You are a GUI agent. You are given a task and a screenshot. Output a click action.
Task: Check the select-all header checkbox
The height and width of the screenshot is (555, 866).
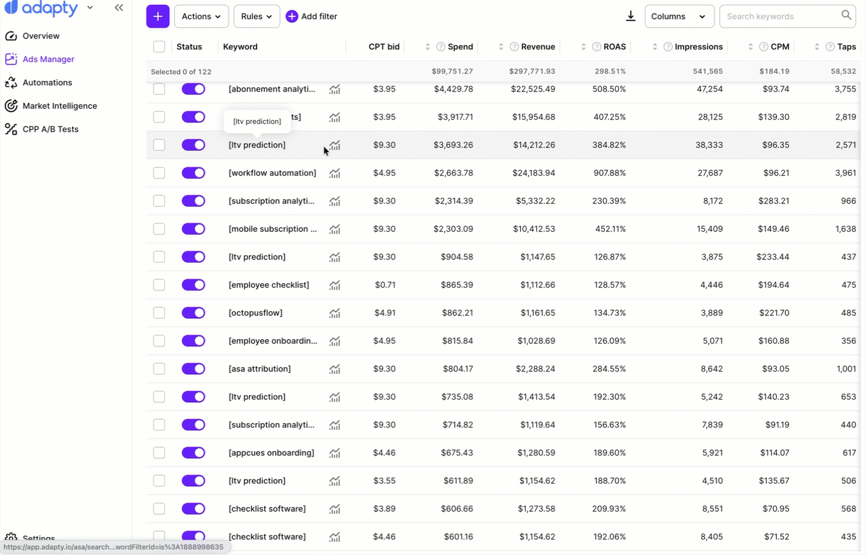(159, 47)
